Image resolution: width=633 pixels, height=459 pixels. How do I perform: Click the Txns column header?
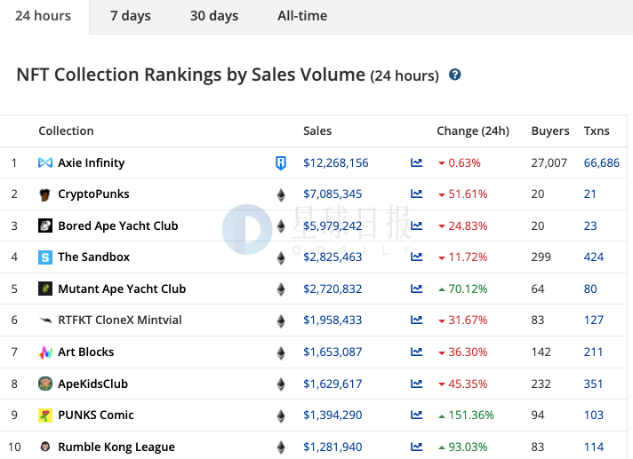coord(597,131)
